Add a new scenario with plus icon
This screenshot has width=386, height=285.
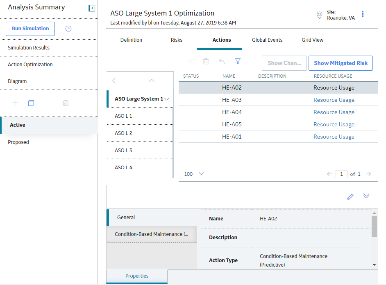pos(15,103)
